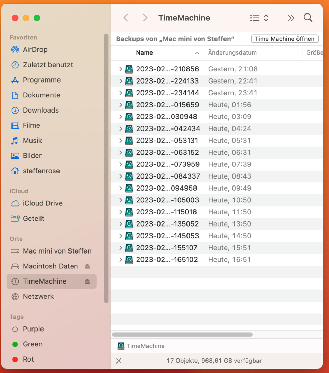
Task: Expand backup 2023-02...-015659
Action: 120,105
